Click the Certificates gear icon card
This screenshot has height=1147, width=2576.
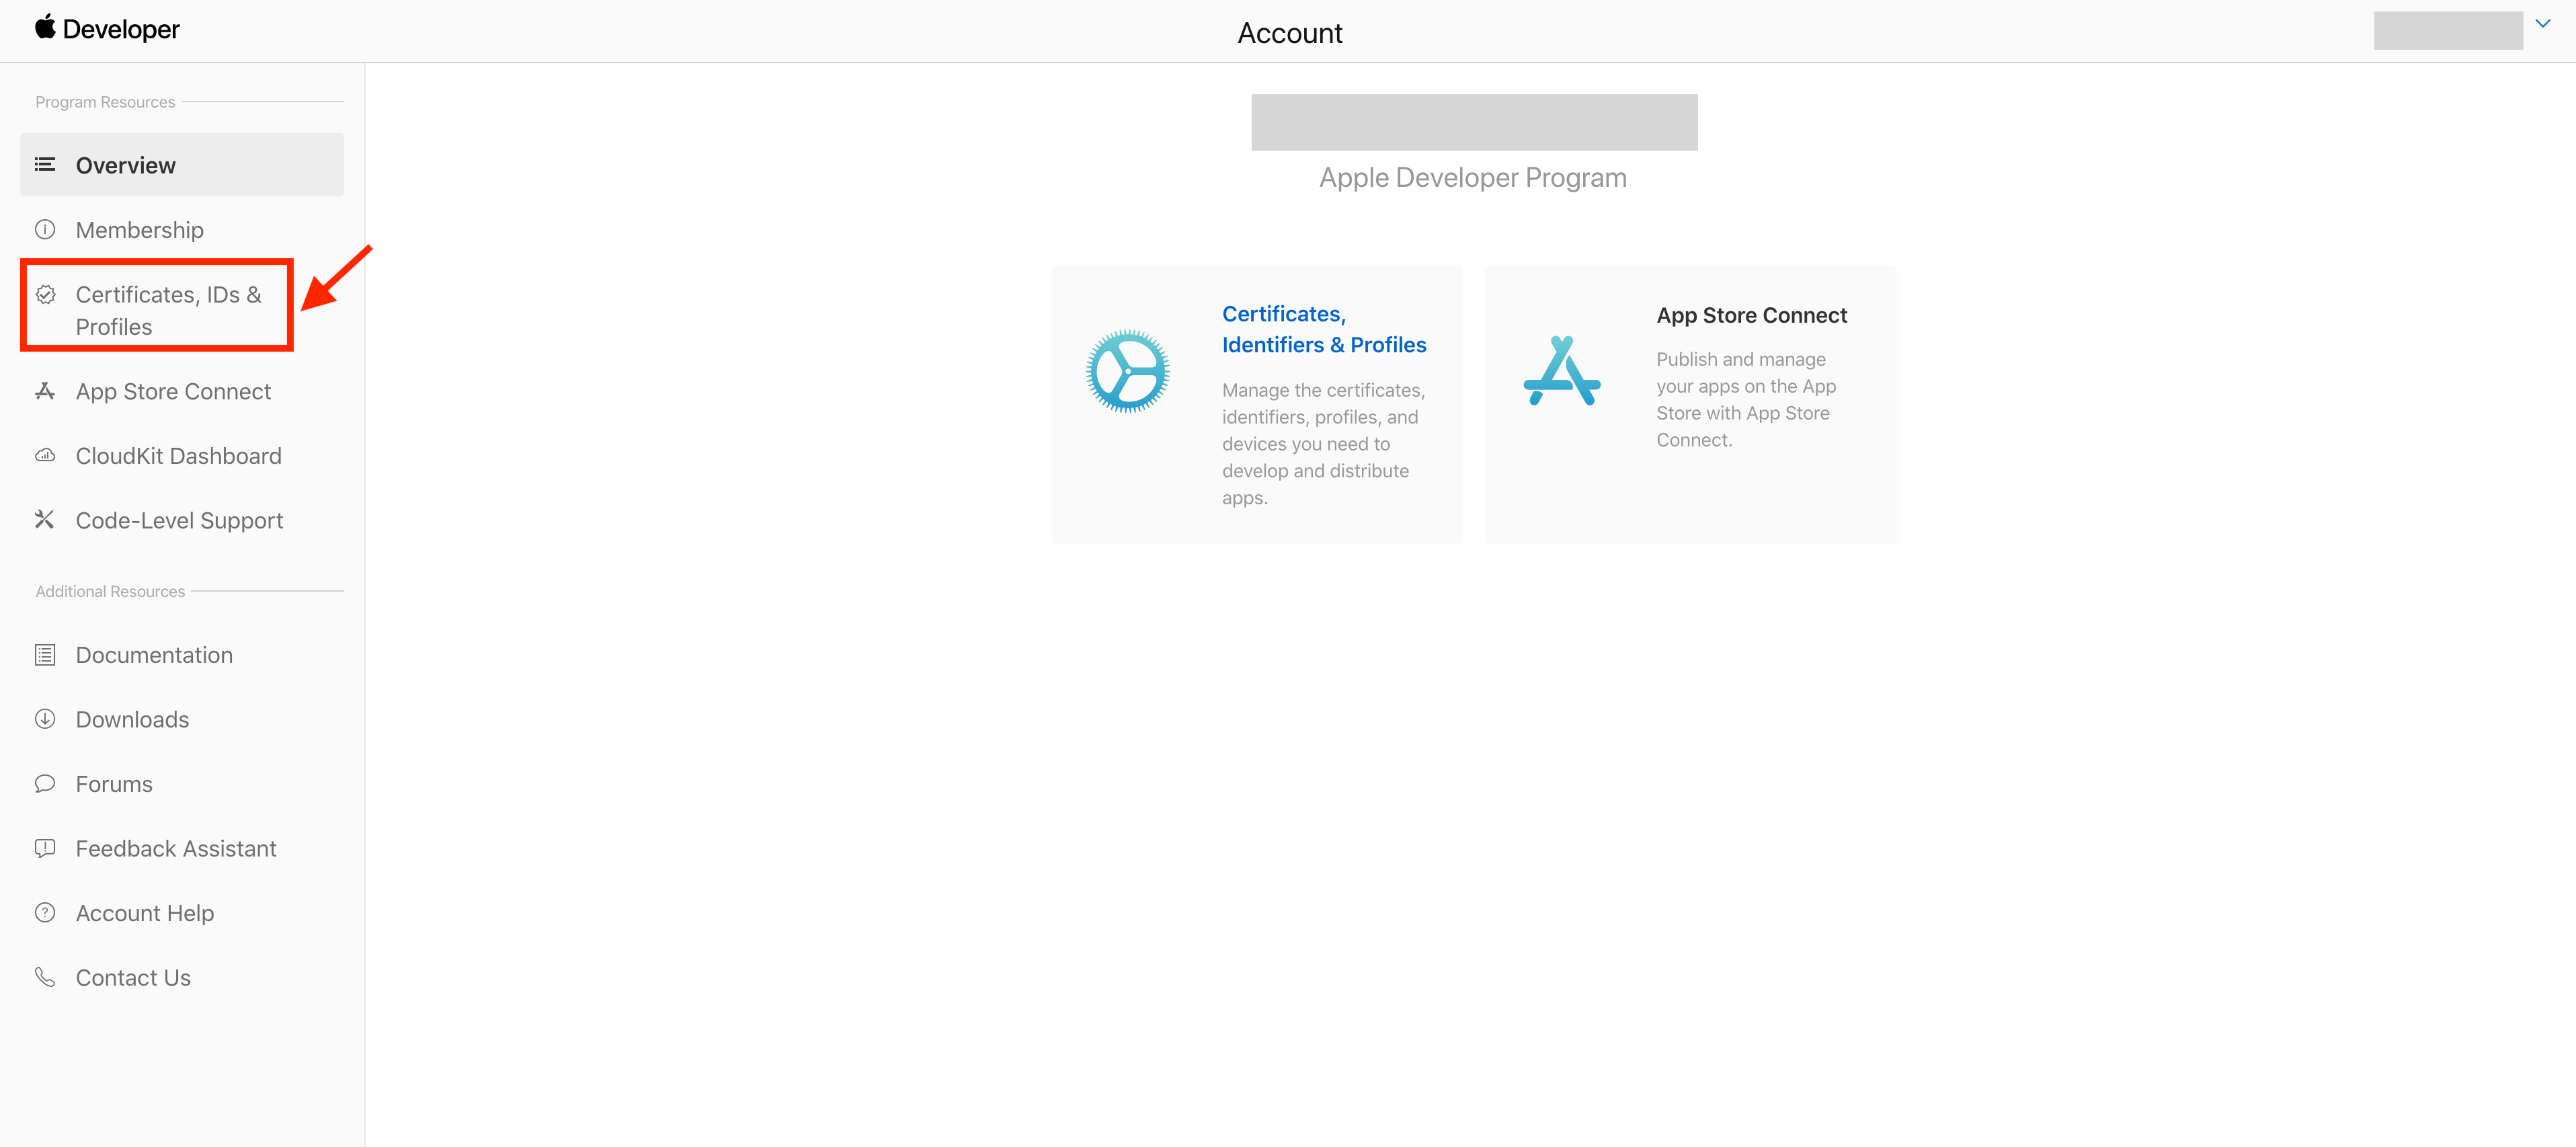click(1127, 371)
